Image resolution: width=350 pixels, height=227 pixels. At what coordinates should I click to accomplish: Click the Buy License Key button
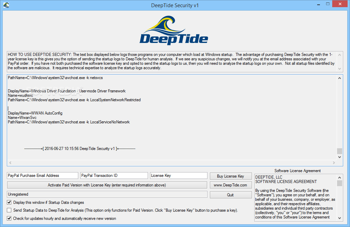(x=231, y=176)
